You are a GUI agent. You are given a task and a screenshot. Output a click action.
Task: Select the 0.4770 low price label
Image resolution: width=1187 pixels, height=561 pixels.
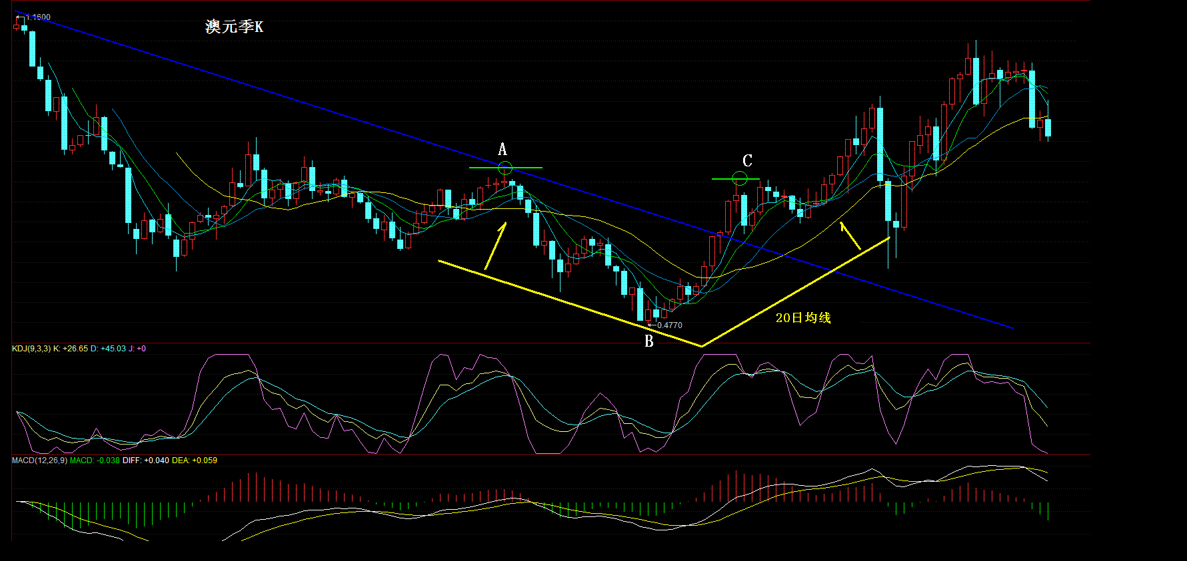pos(670,325)
